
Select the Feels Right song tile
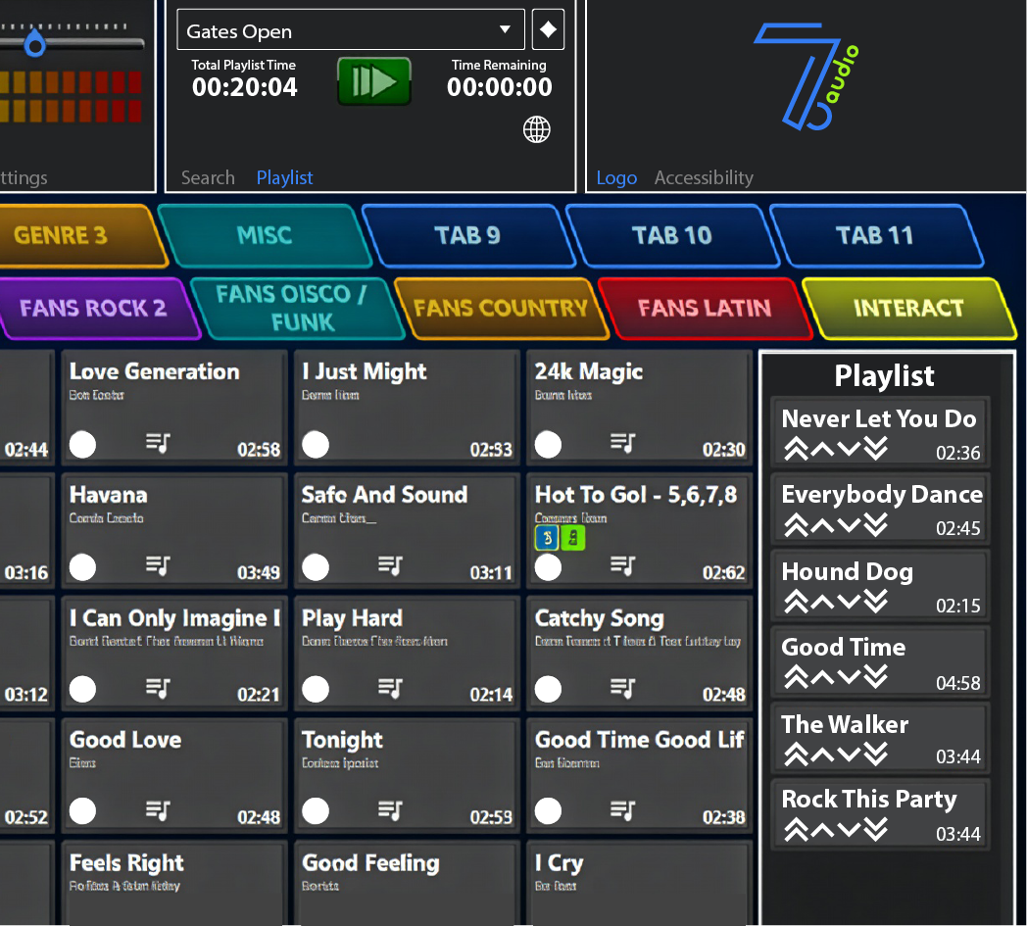(x=174, y=884)
